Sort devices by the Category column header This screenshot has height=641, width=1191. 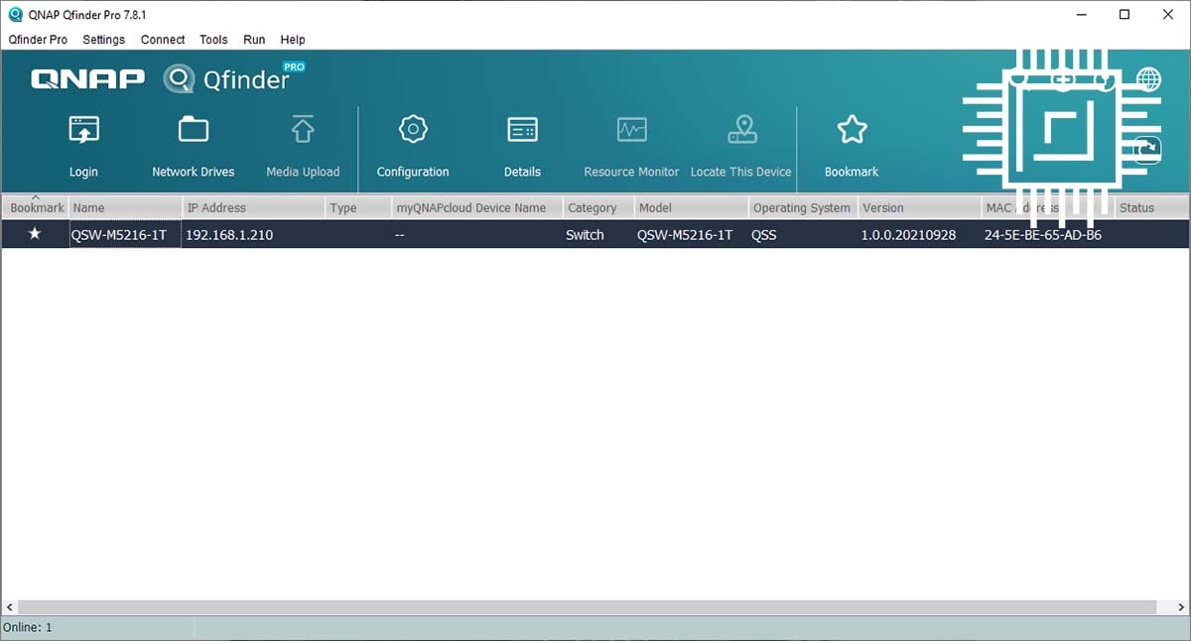pos(598,207)
